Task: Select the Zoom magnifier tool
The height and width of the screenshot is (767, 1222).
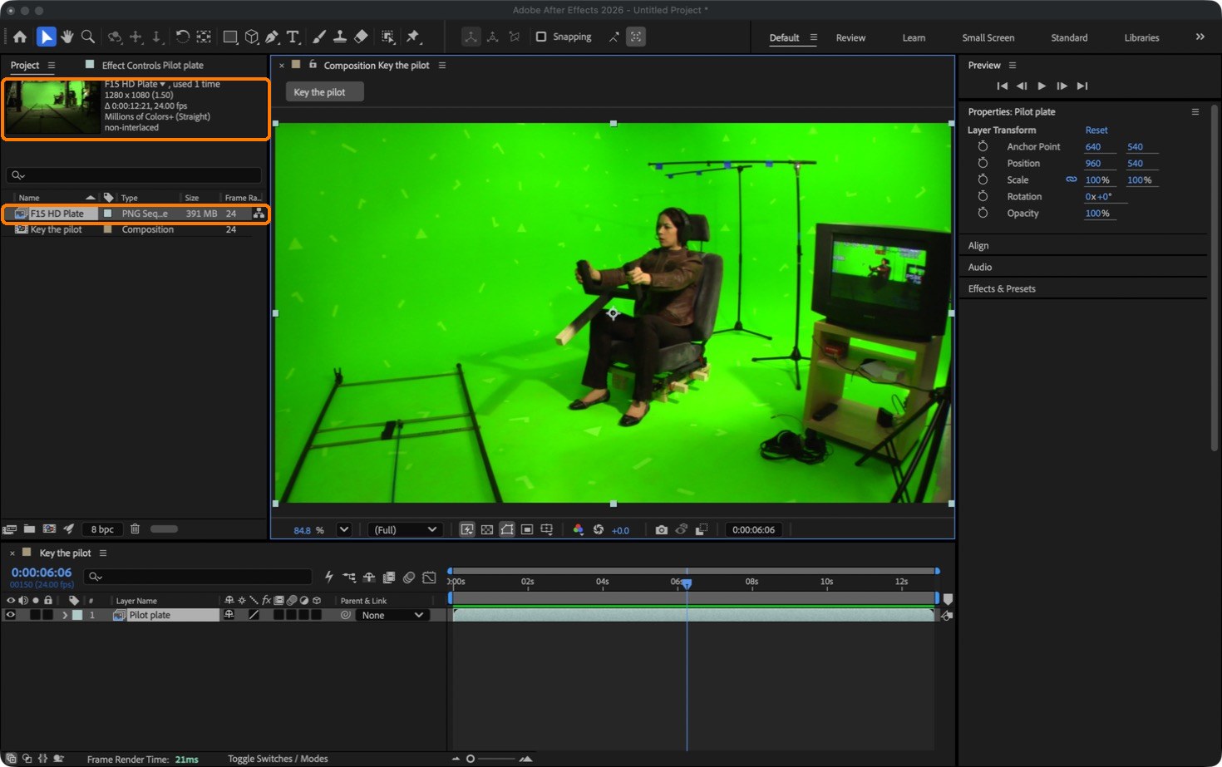Action: coord(88,37)
